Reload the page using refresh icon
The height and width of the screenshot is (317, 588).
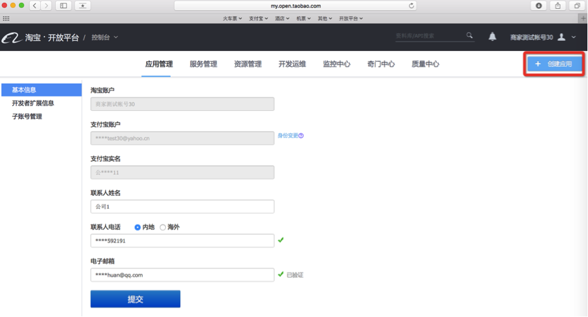point(411,5)
